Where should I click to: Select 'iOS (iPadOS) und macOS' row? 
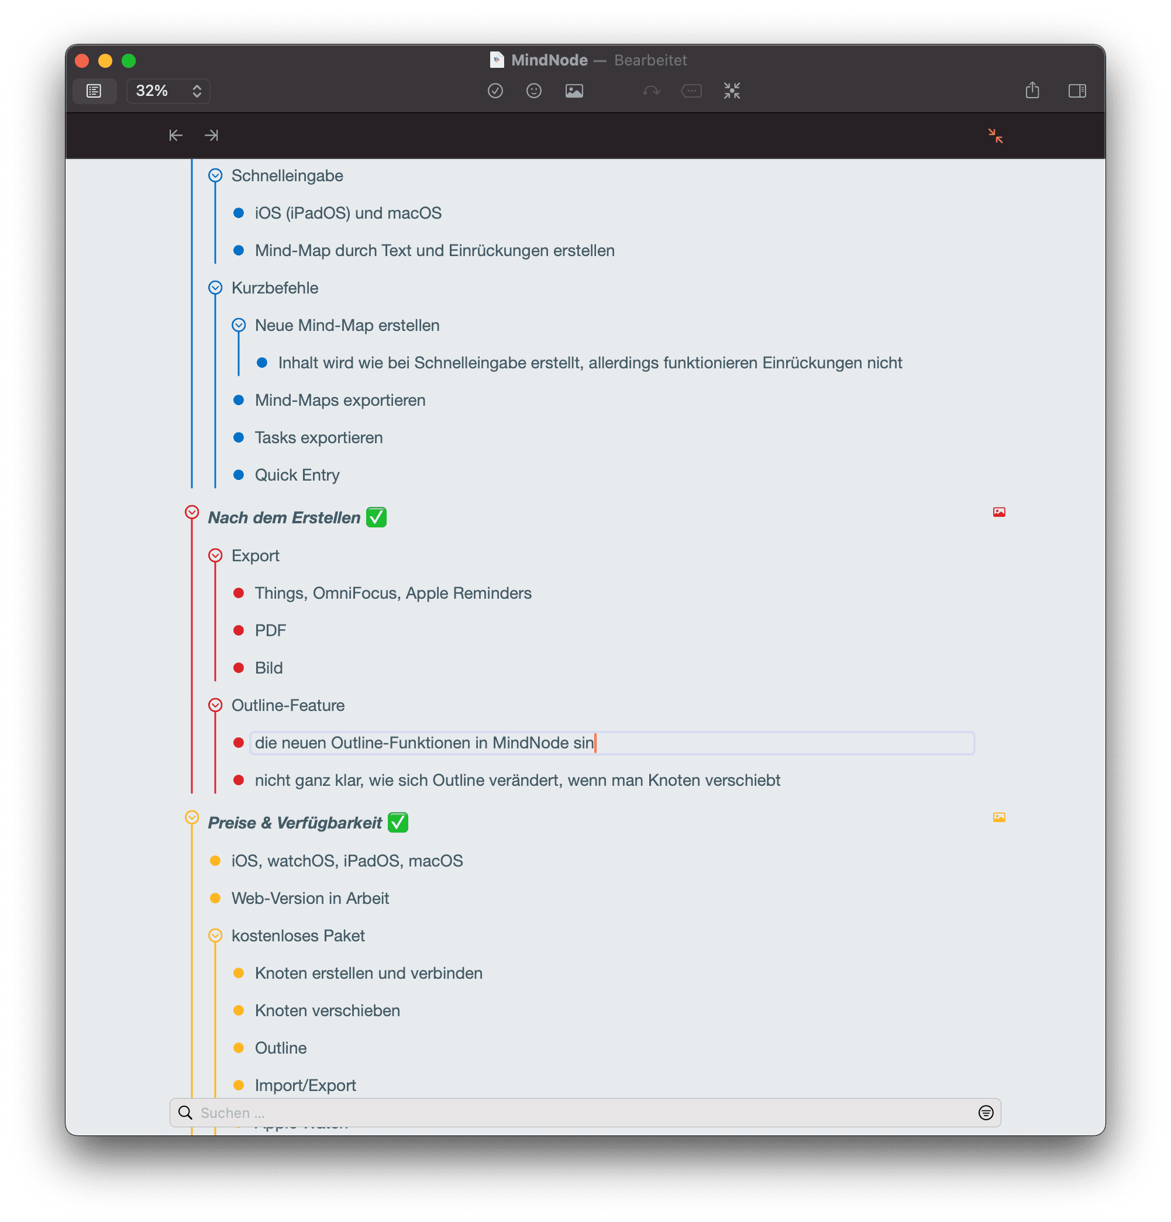point(348,213)
